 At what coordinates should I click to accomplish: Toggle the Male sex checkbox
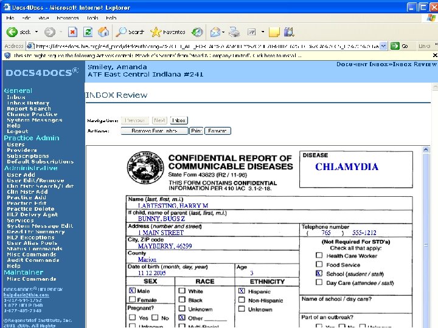coord(132,290)
